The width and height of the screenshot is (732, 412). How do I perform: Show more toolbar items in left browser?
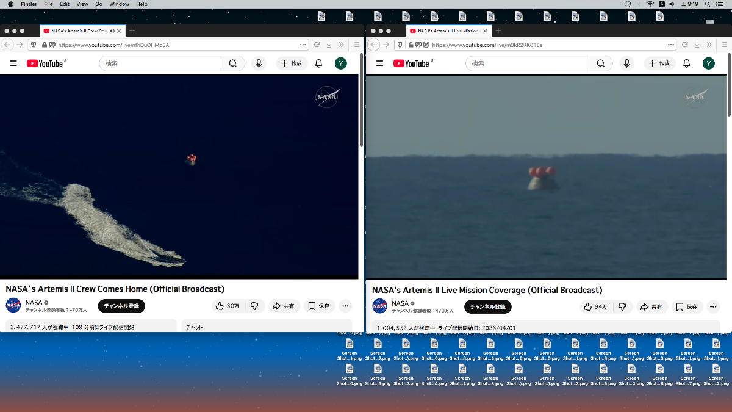(x=342, y=45)
